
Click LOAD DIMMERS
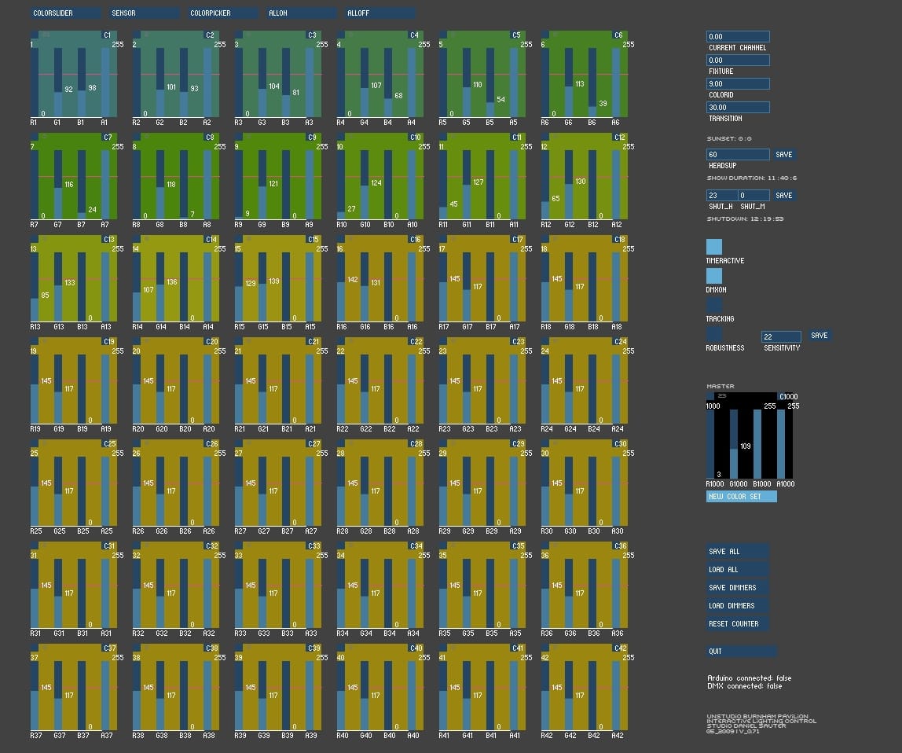pos(738,606)
